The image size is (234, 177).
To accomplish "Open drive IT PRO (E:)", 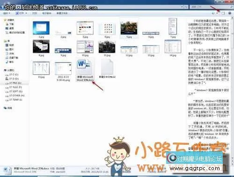I will click(x=14, y=83).
